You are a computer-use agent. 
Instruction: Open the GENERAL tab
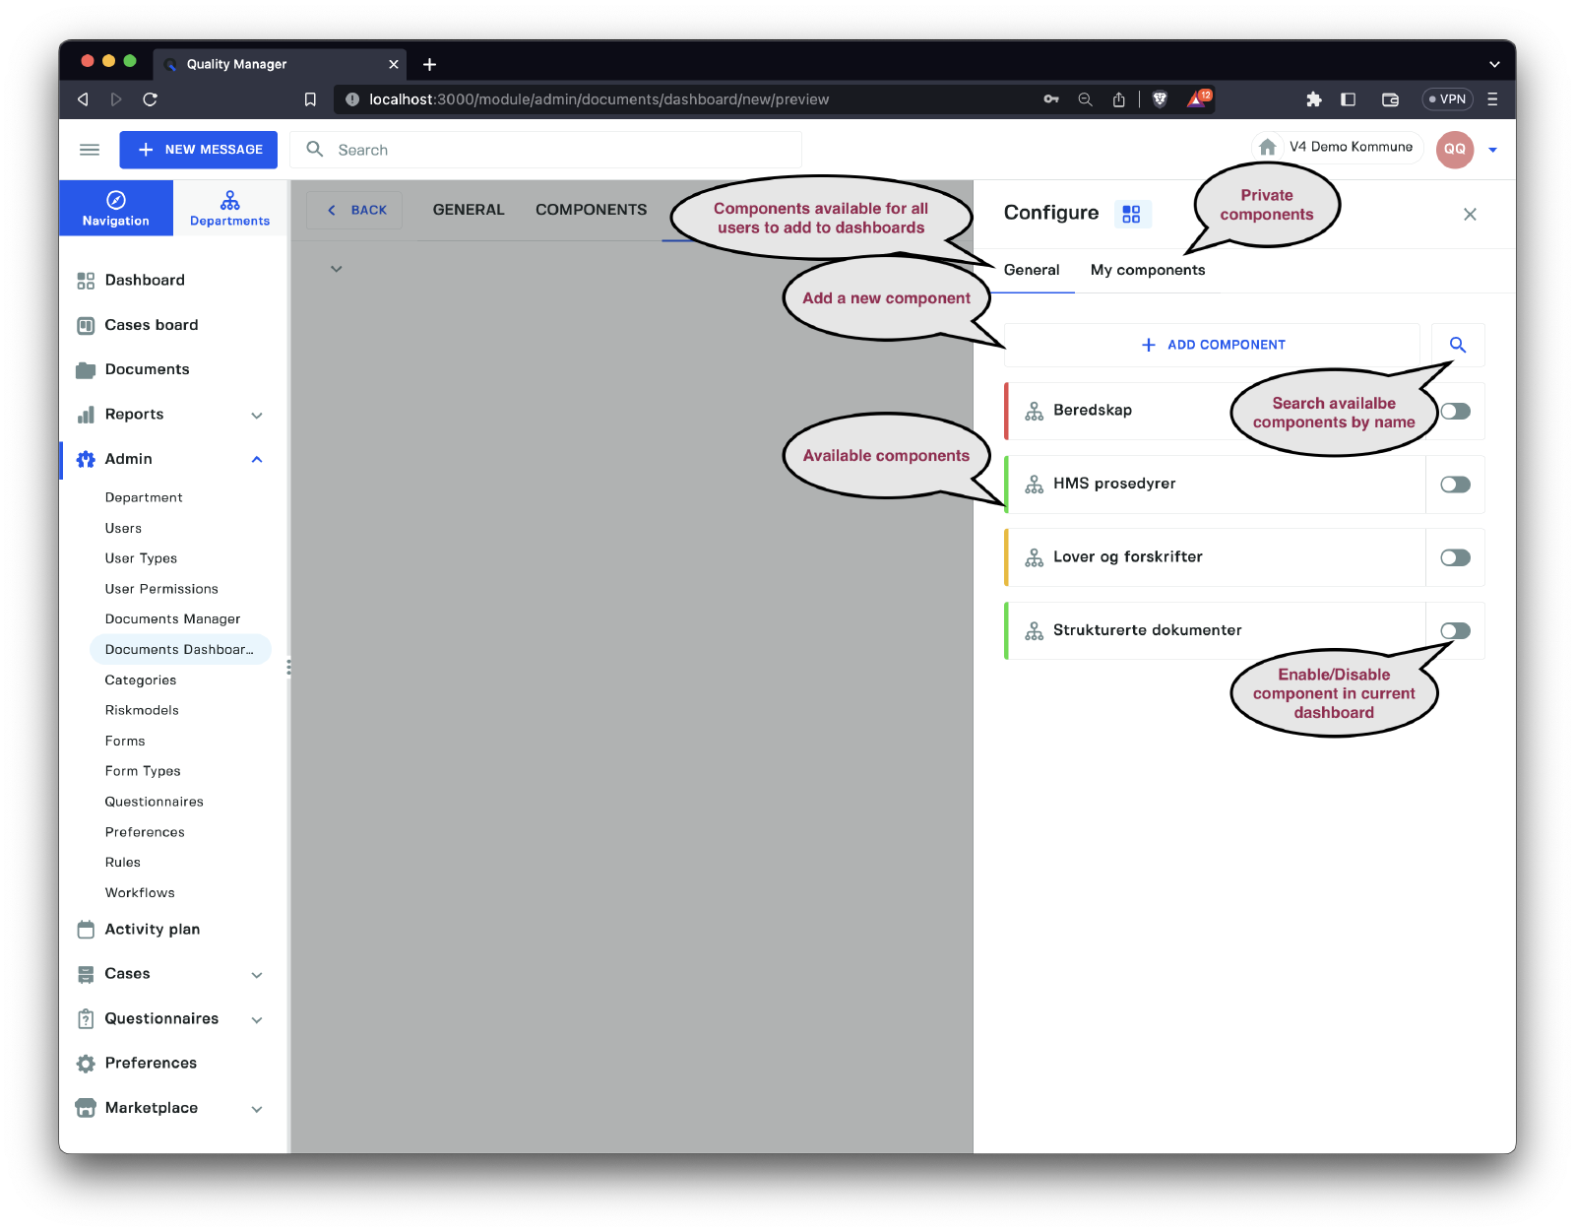(x=468, y=210)
